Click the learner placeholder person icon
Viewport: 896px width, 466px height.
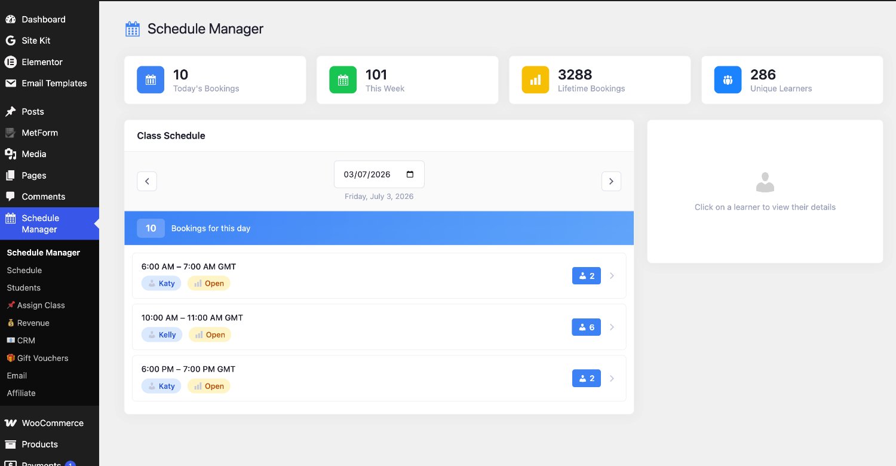click(765, 182)
